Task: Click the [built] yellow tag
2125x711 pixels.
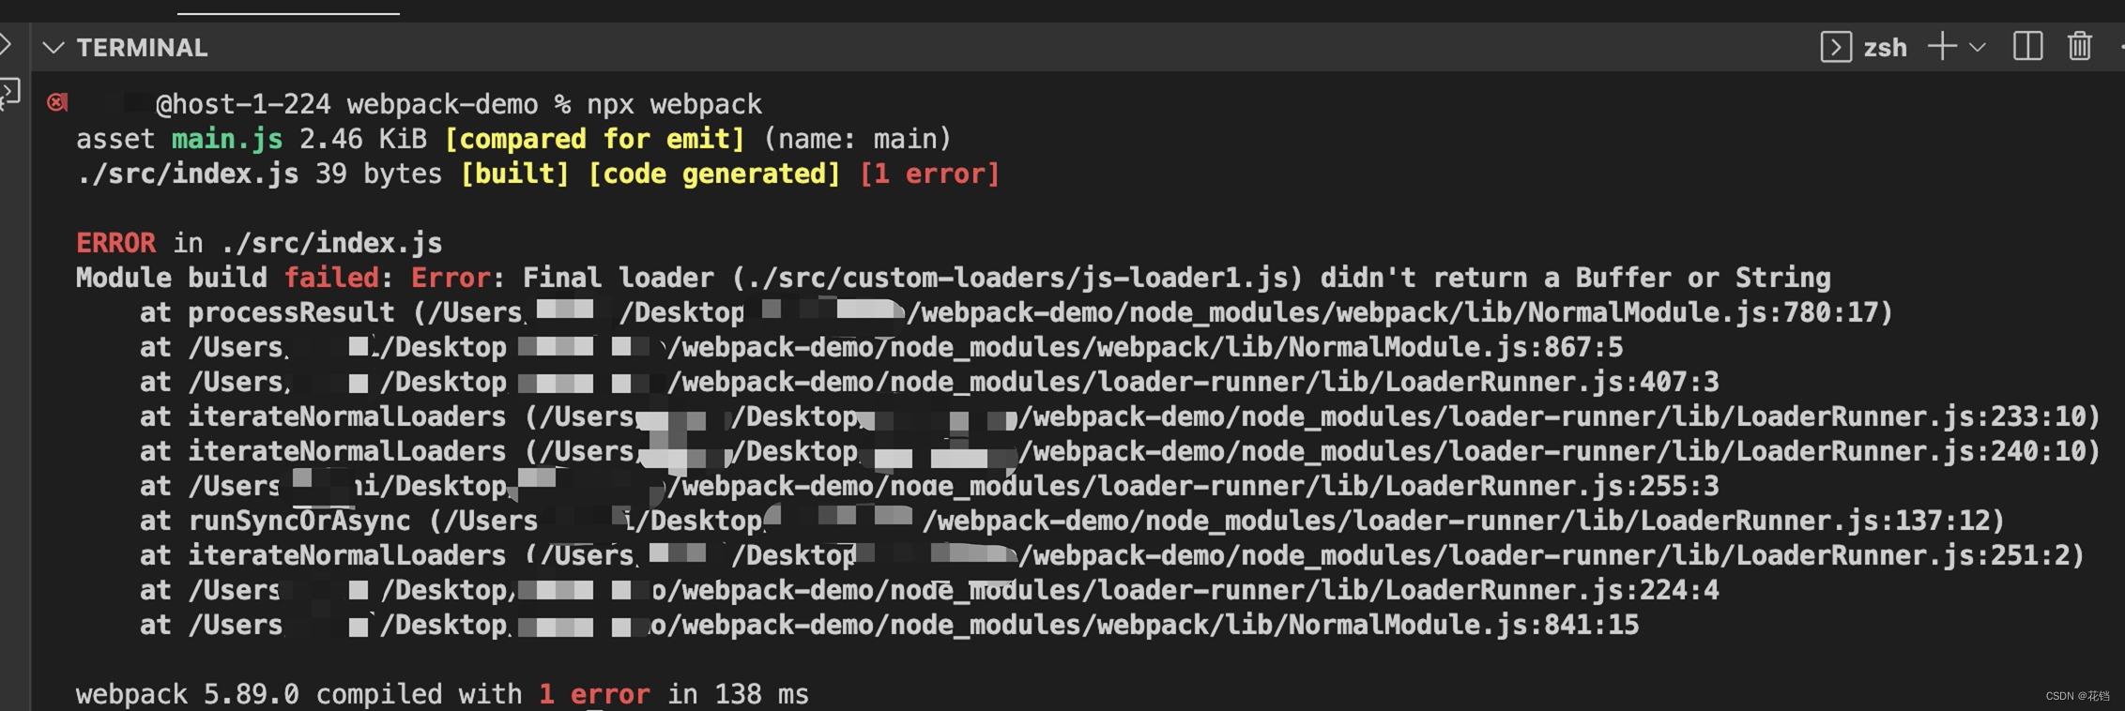Action: [x=514, y=174]
